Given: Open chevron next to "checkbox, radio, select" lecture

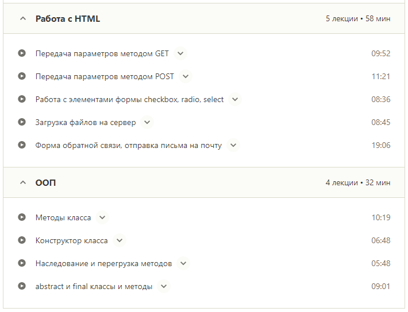Looking at the screenshot, I should 235,99.
